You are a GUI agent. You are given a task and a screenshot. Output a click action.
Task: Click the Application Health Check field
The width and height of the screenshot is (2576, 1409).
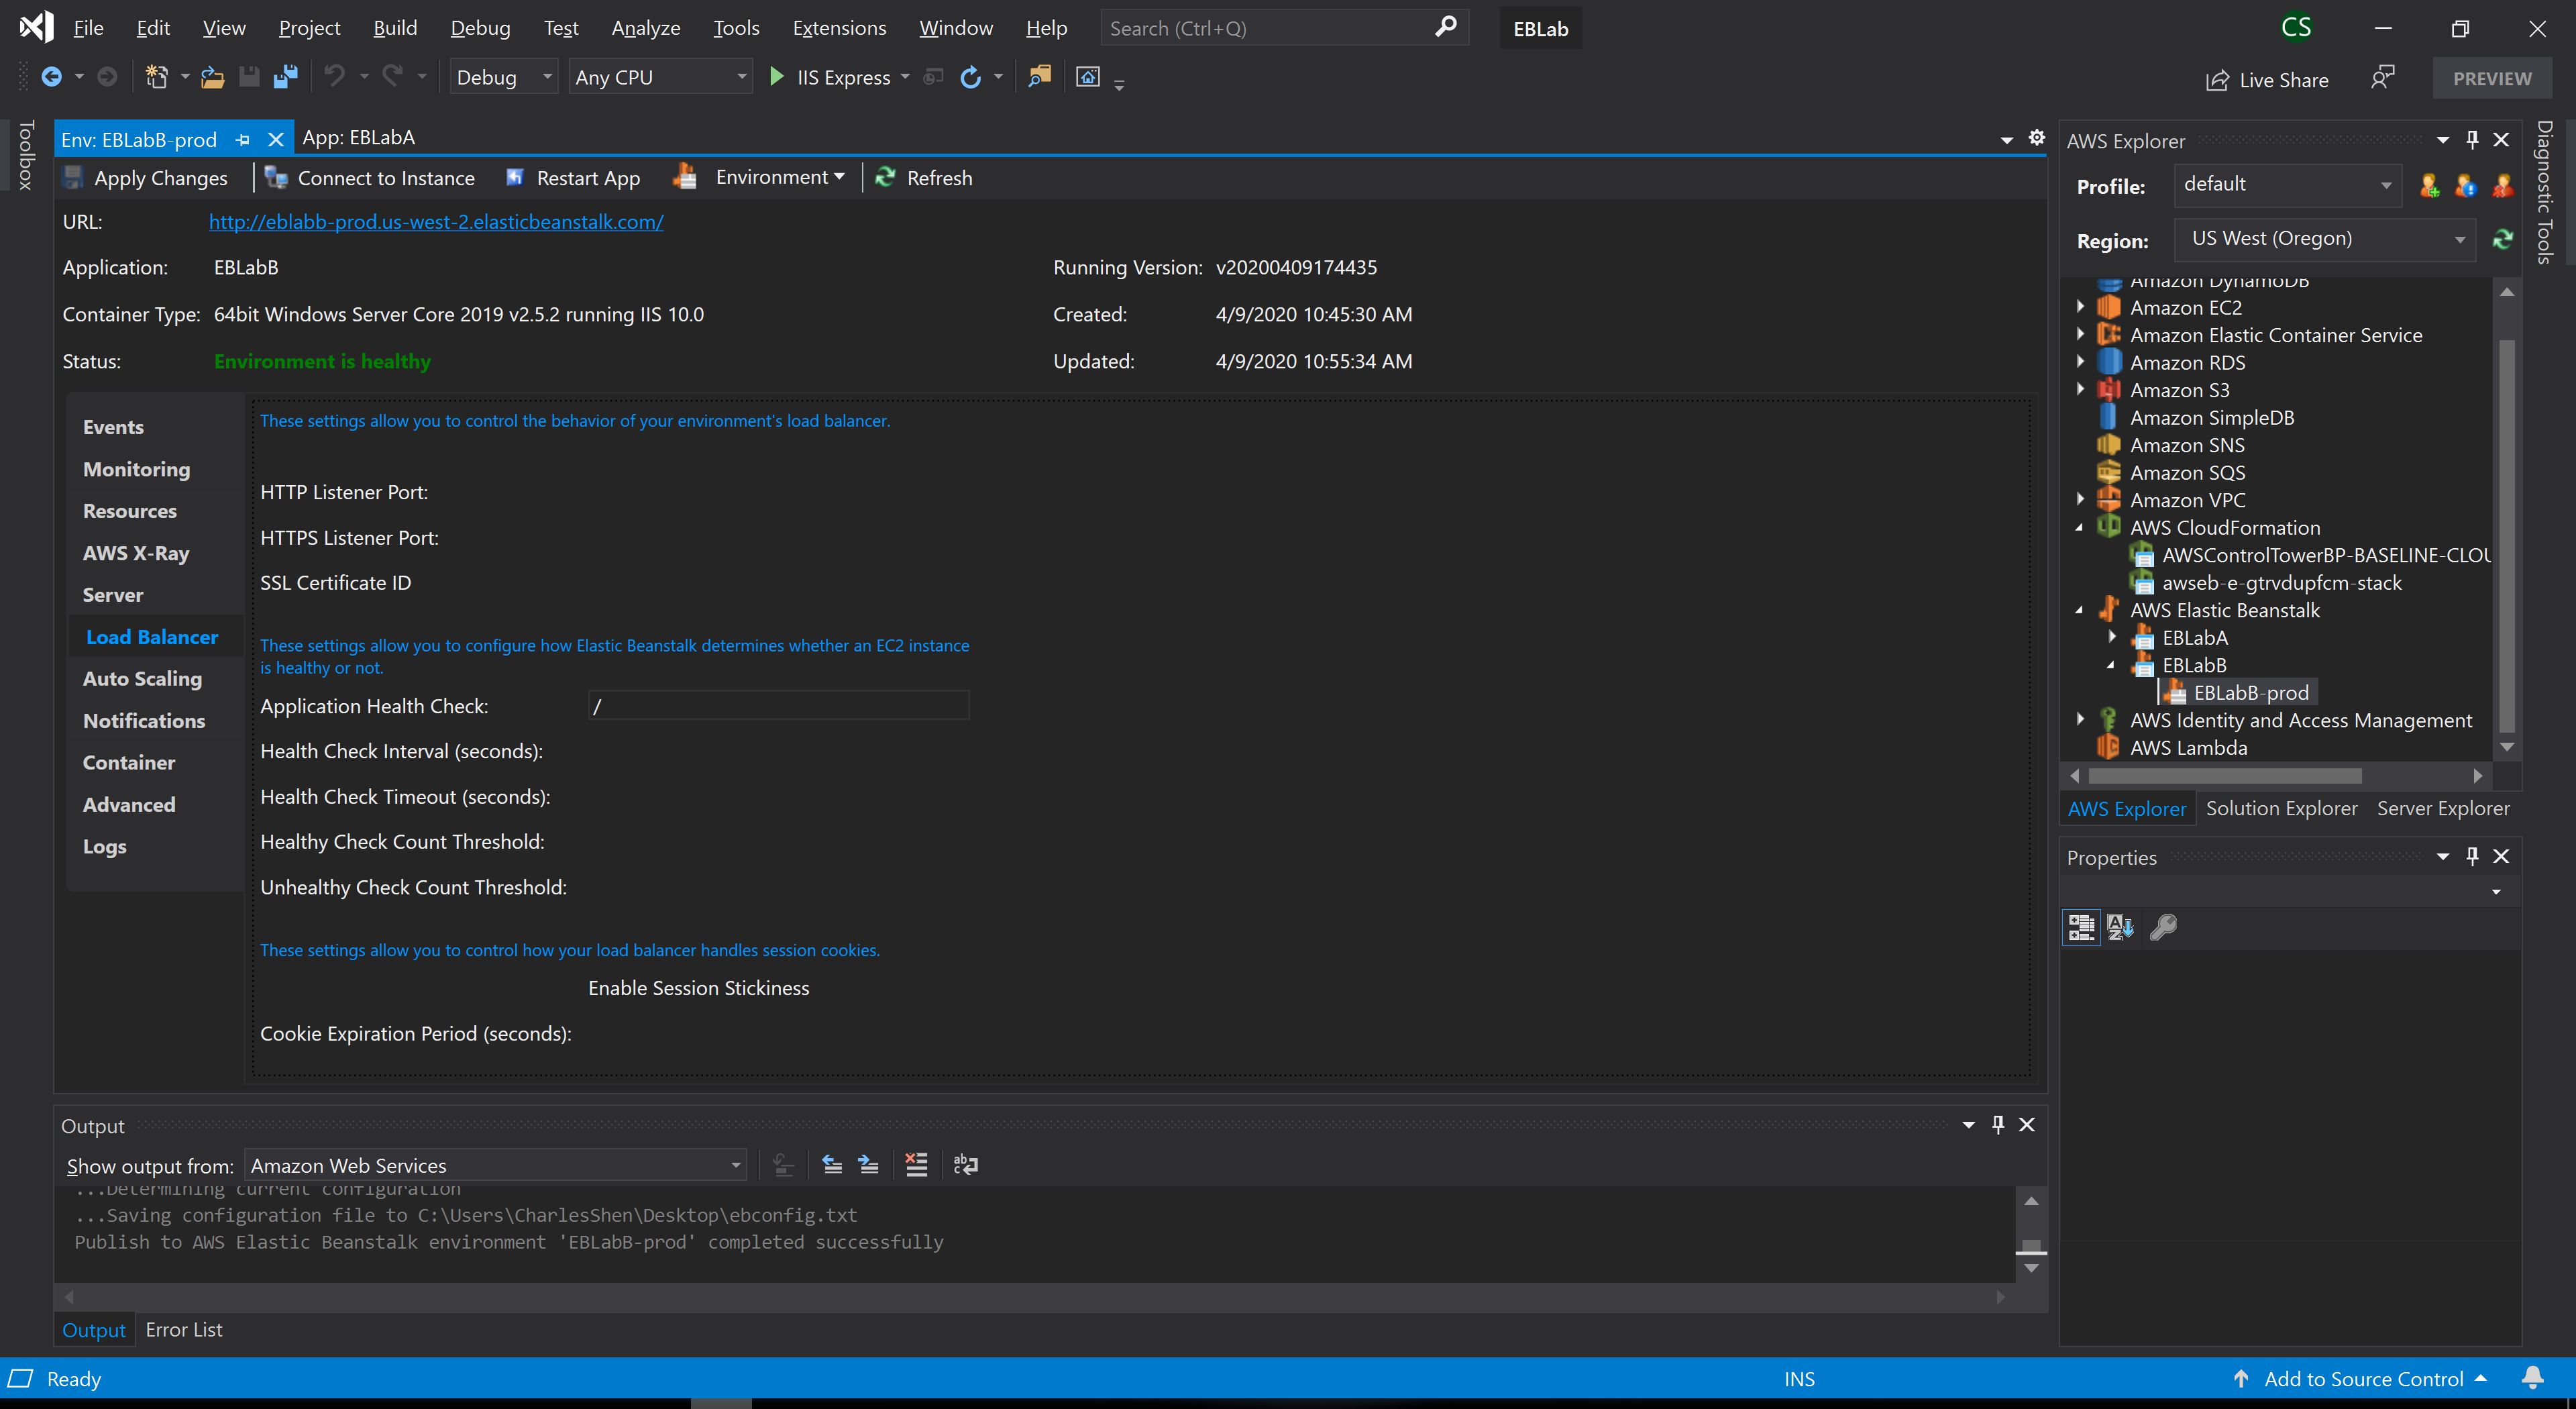pos(779,706)
